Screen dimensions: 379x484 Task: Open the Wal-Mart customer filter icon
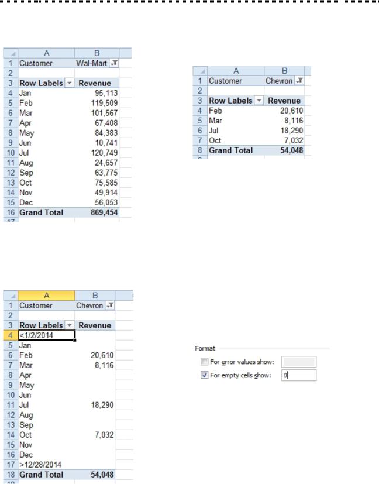114,63
